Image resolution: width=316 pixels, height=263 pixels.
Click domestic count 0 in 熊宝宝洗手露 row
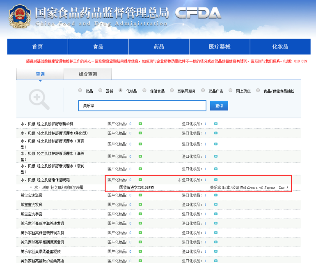[x=131, y=214]
